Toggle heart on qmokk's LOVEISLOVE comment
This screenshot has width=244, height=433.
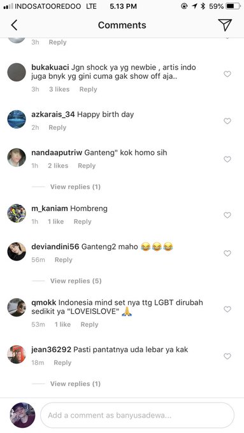click(x=227, y=309)
